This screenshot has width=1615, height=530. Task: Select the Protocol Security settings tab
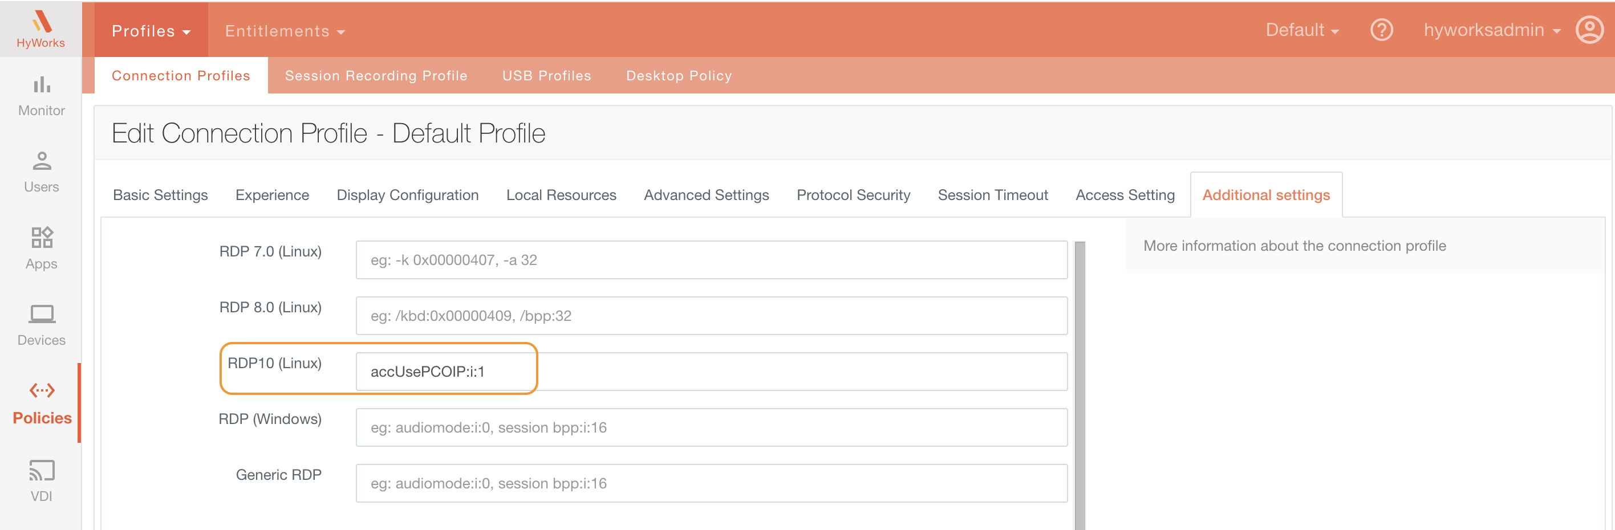point(853,195)
